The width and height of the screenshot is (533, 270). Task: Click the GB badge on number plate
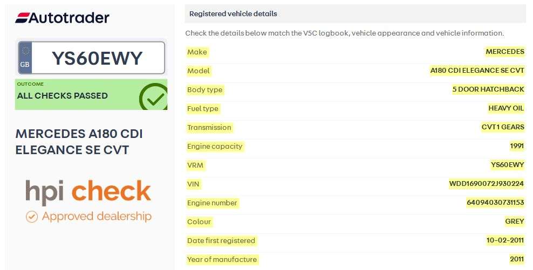point(25,58)
